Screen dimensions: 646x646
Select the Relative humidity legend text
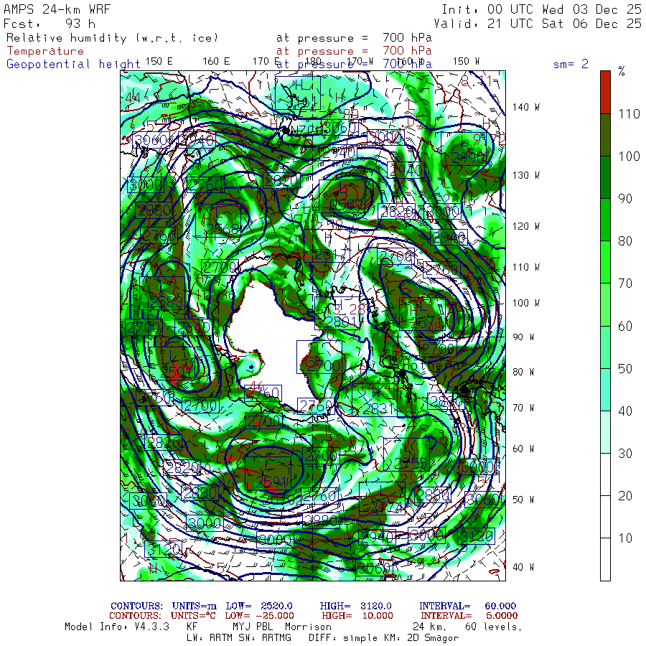coord(111,38)
